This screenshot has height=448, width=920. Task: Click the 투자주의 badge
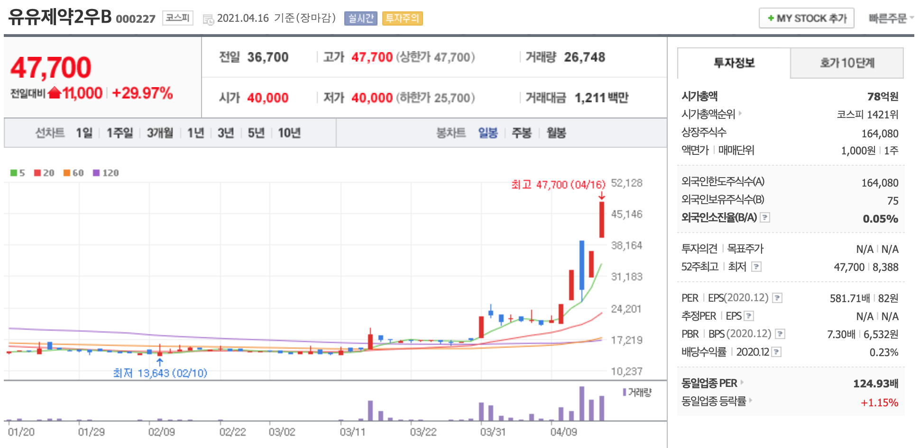coord(402,18)
